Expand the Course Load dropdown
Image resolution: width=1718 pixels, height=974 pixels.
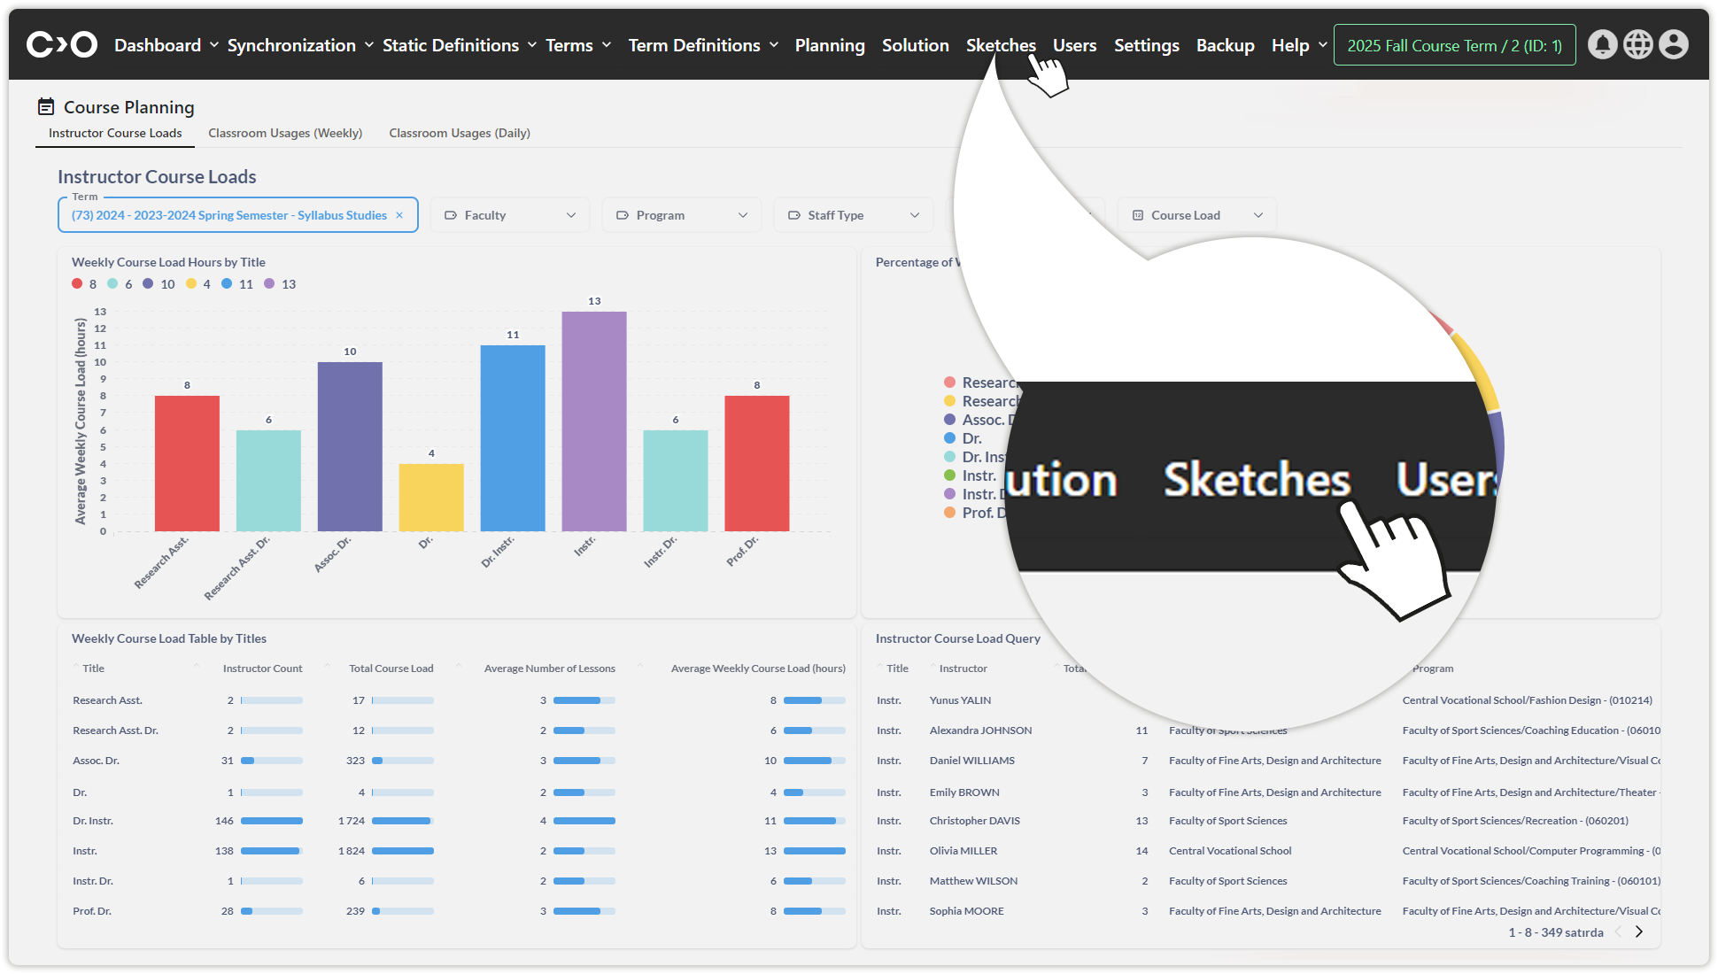1197,215
